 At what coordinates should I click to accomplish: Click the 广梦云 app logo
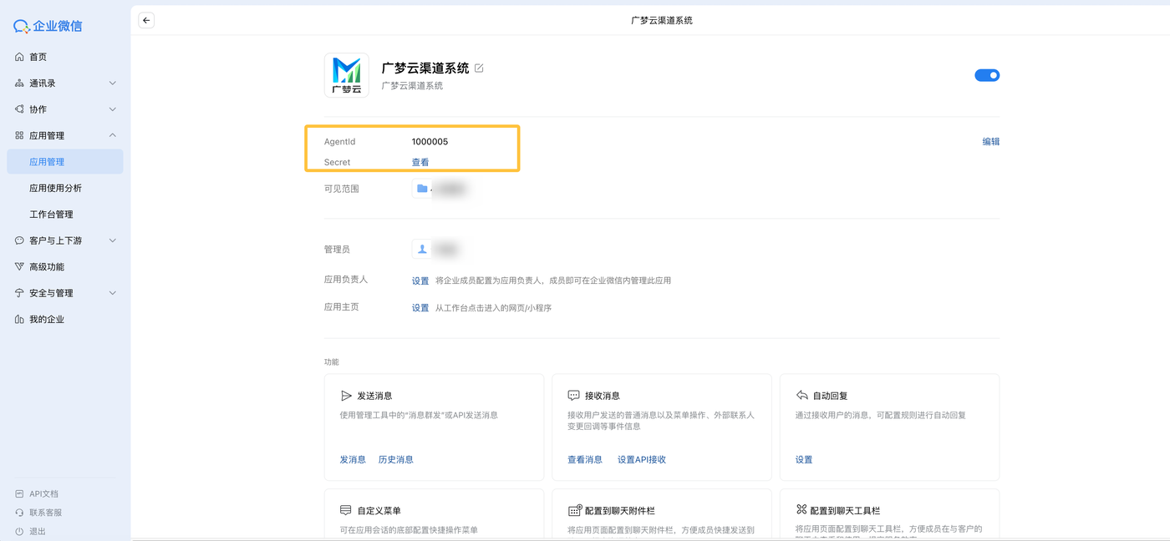pyautogui.click(x=346, y=75)
